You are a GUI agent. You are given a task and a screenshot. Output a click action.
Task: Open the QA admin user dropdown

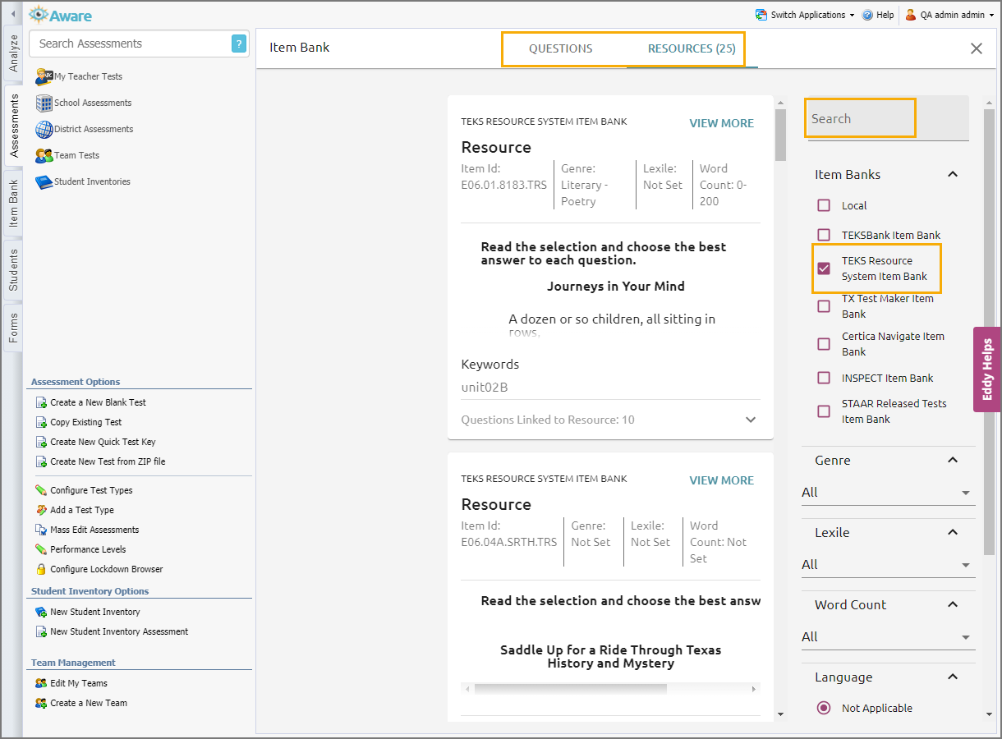[949, 15]
